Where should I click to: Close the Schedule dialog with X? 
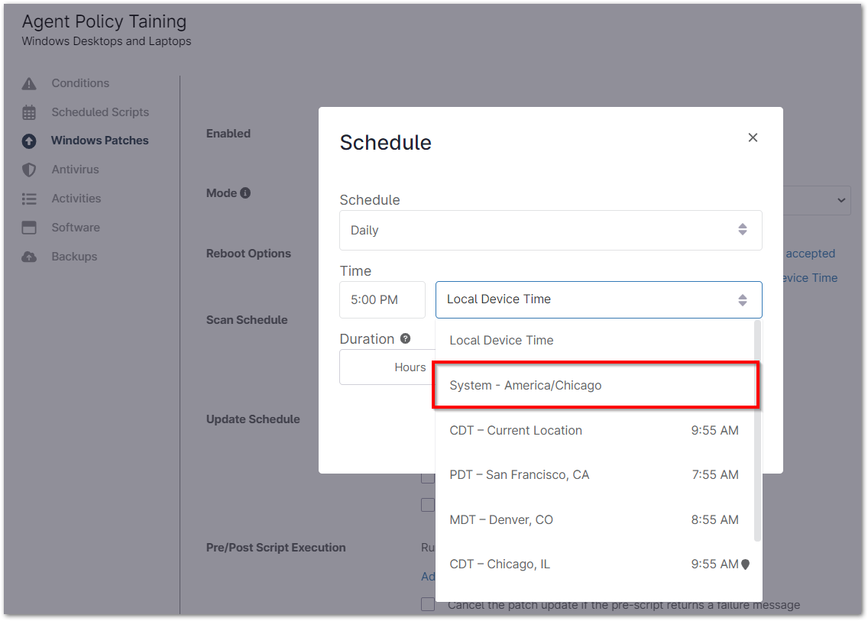tap(753, 137)
